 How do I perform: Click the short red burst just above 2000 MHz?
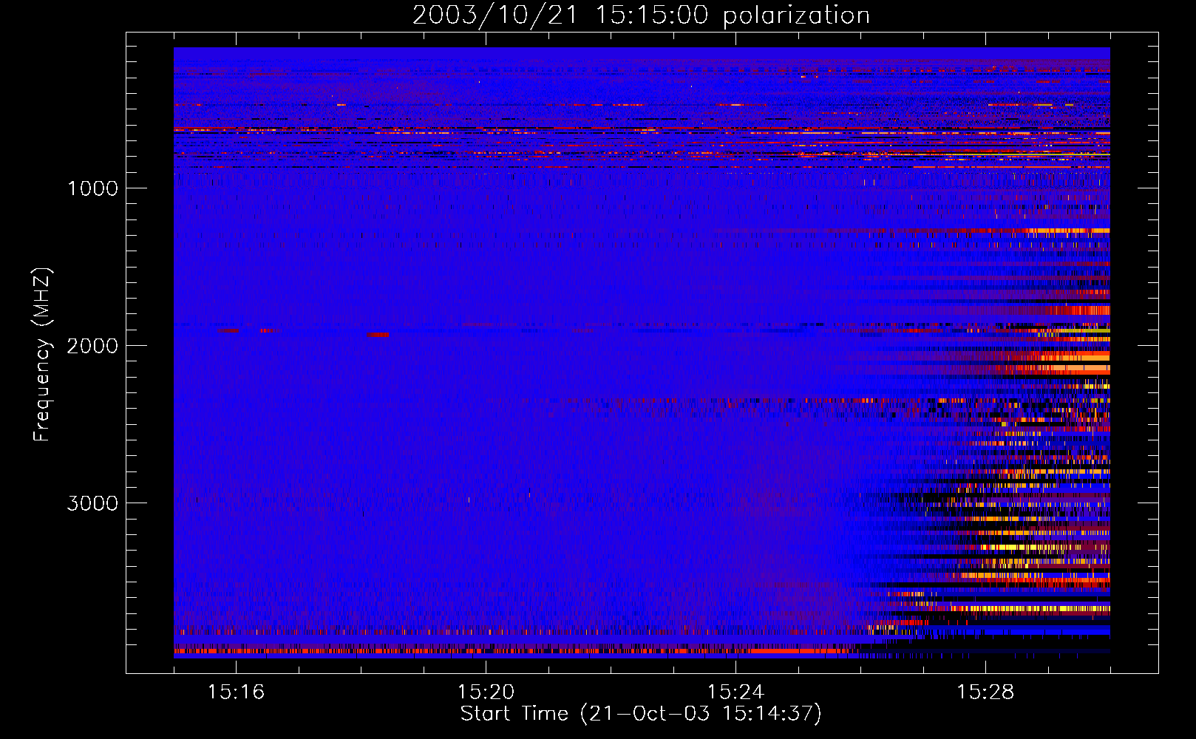click(378, 334)
